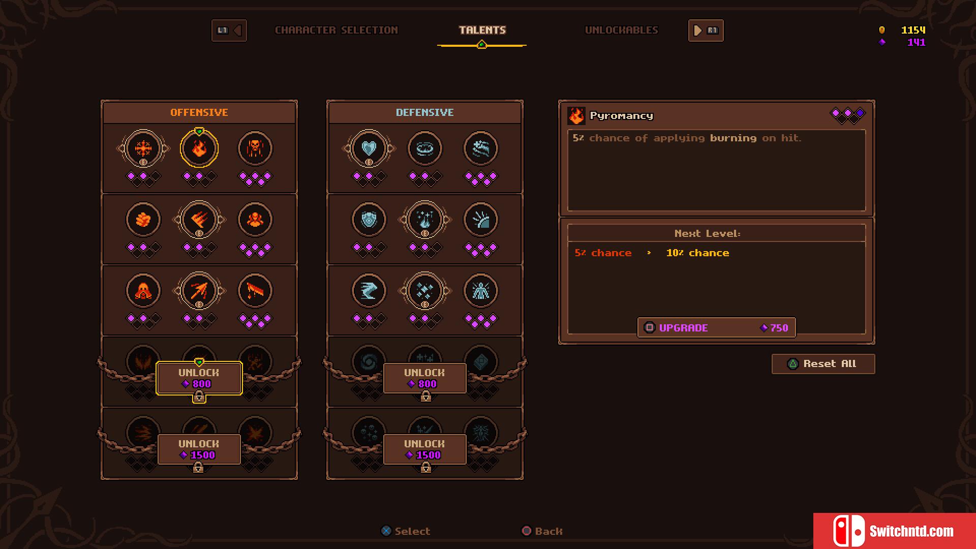Choose the shield talent icon

pos(369,220)
